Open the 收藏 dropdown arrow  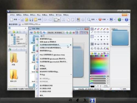click(108, 20)
